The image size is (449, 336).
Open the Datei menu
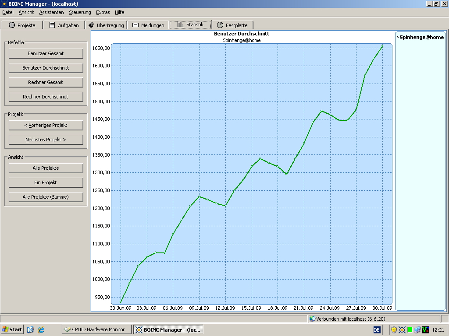tap(8, 12)
